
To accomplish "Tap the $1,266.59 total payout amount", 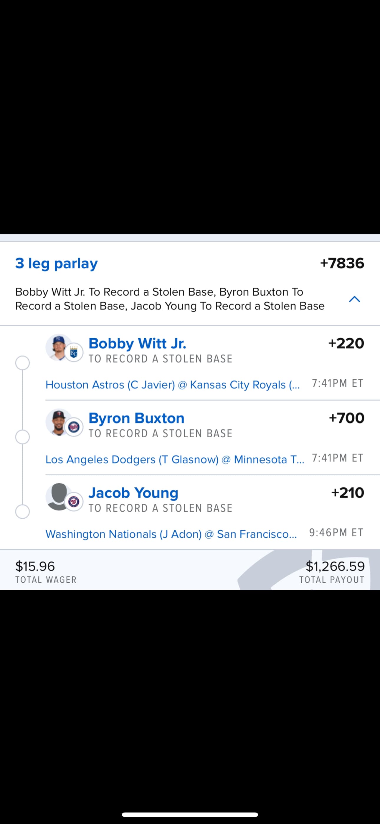I will [x=335, y=566].
